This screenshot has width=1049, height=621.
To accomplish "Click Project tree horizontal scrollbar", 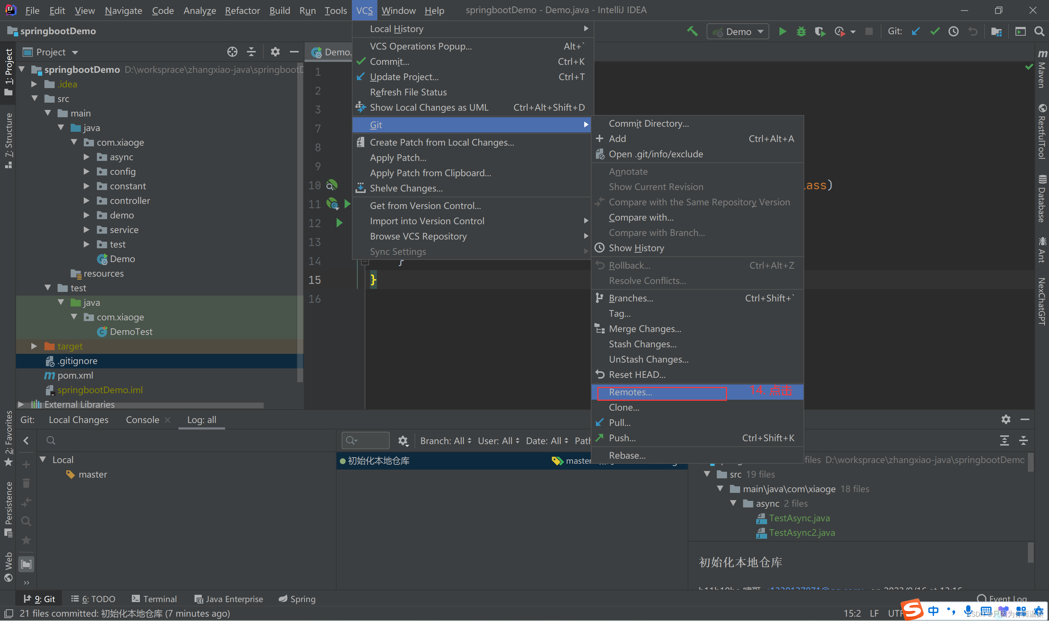I will pos(141,405).
